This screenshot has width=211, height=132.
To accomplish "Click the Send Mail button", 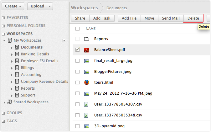I will 171,18.
